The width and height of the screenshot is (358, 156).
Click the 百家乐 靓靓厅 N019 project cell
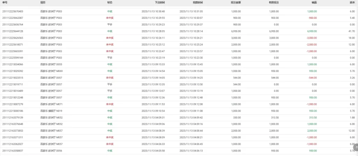click(51, 111)
